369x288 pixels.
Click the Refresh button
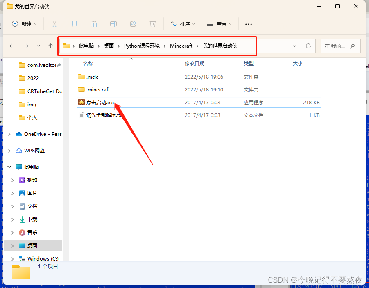308,46
